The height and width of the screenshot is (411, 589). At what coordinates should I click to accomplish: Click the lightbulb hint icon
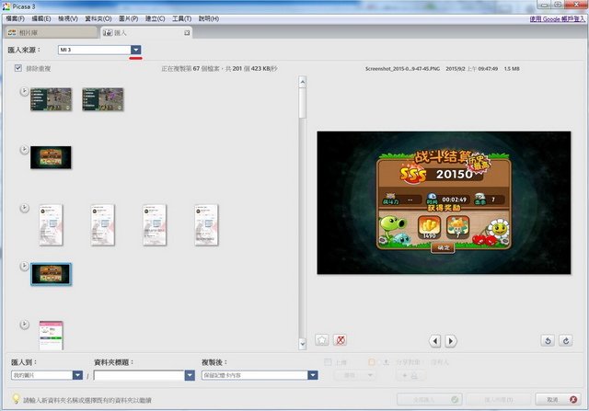pyautogui.click(x=16, y=399)
